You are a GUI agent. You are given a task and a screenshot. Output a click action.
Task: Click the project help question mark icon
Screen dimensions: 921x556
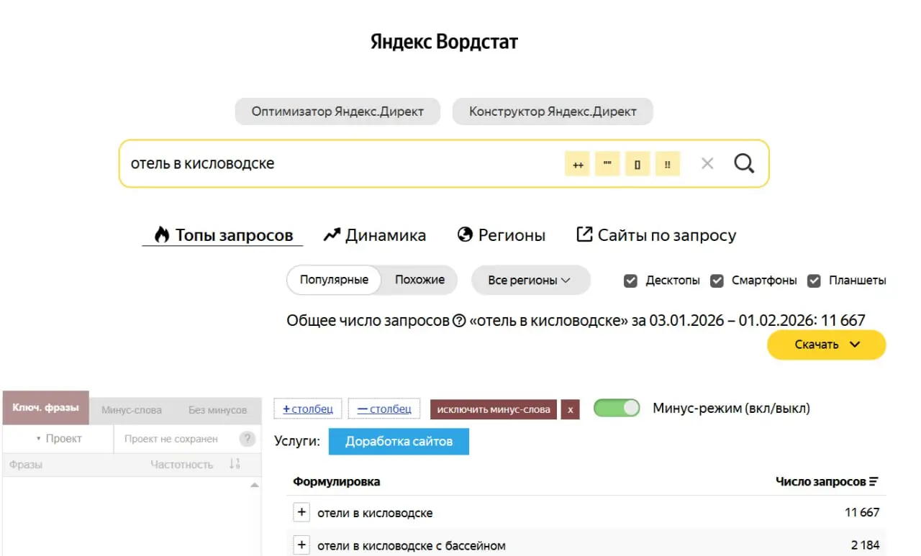(x=248, y=439)
